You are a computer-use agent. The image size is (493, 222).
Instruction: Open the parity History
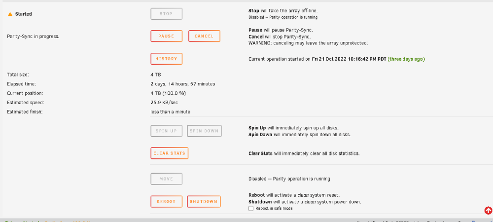(x=166, y=59)
